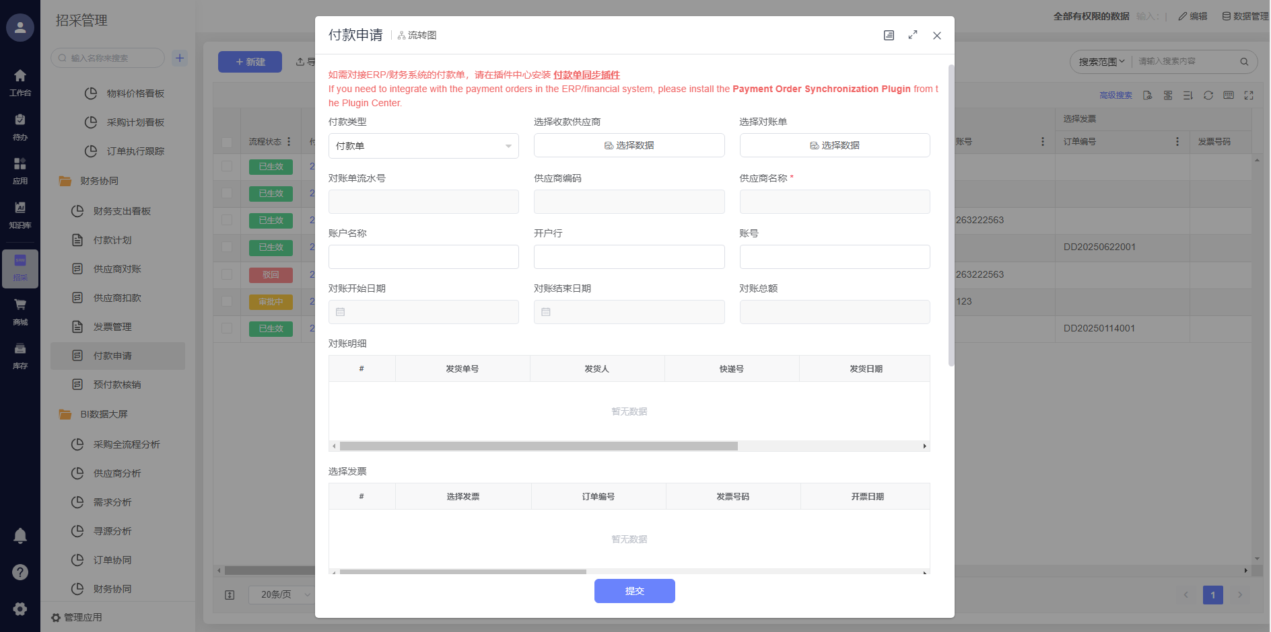Open the 付款类型 dropdown

tap(423, 146)
